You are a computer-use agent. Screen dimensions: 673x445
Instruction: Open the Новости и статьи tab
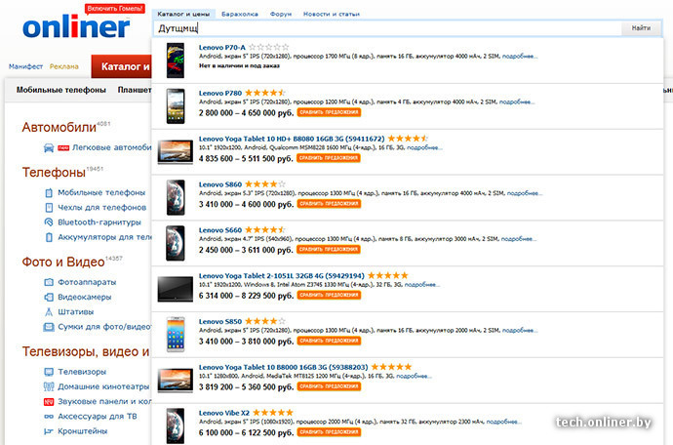(x=332, y=15)
